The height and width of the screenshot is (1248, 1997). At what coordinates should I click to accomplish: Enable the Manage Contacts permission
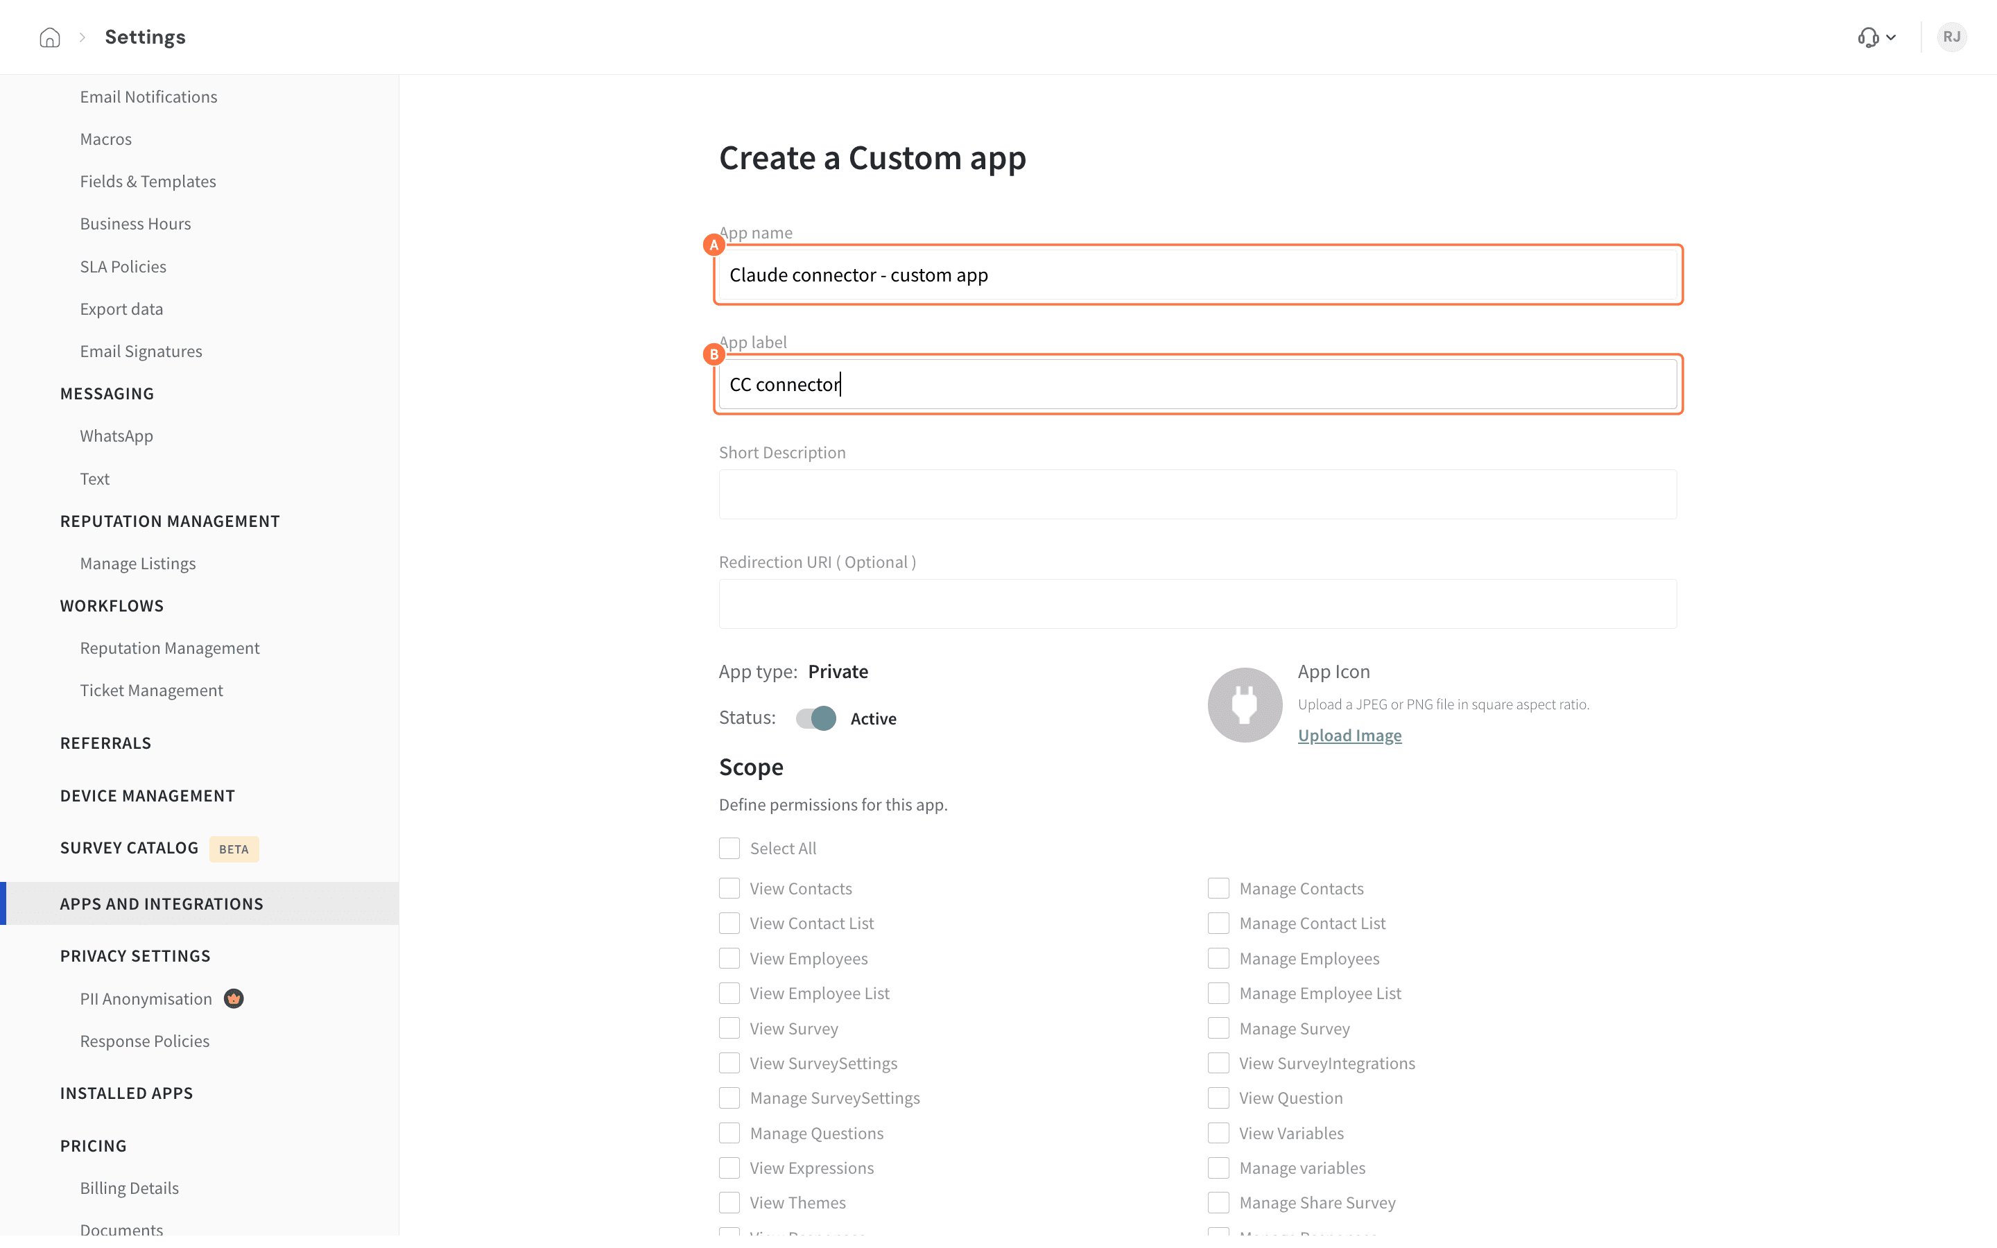(x=1218, y=888)
